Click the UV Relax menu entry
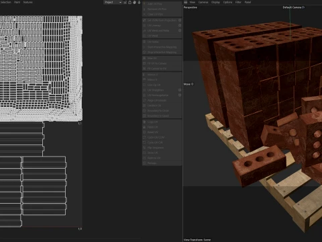322x242 pixels. (x=162, y=42)
